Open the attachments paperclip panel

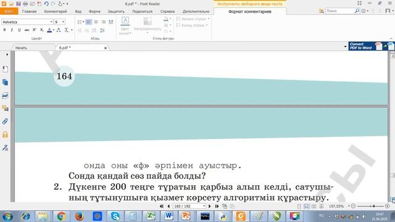pyautogui.click(x=5, y=121)
